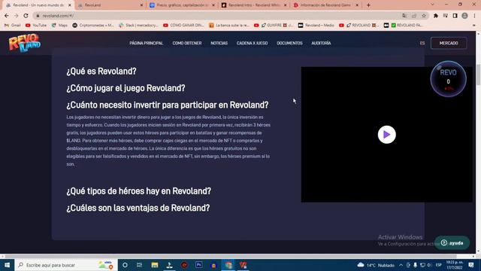Open the MERCADO button
Screen dimensions: 481x271
click(449, 43)
